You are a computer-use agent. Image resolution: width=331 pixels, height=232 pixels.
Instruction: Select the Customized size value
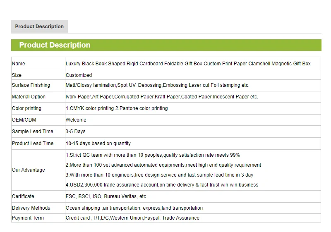coord(79,75)
